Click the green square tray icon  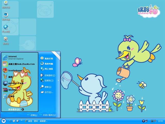click(x=152, y=121)
